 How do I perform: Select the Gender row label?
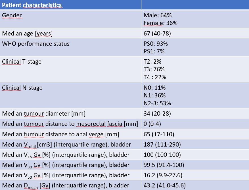12,15
